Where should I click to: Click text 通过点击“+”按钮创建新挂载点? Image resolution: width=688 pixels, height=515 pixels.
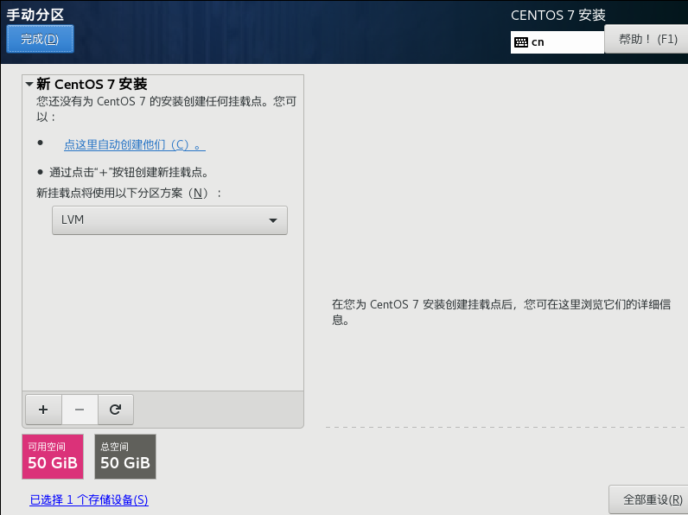pos(129,173)
